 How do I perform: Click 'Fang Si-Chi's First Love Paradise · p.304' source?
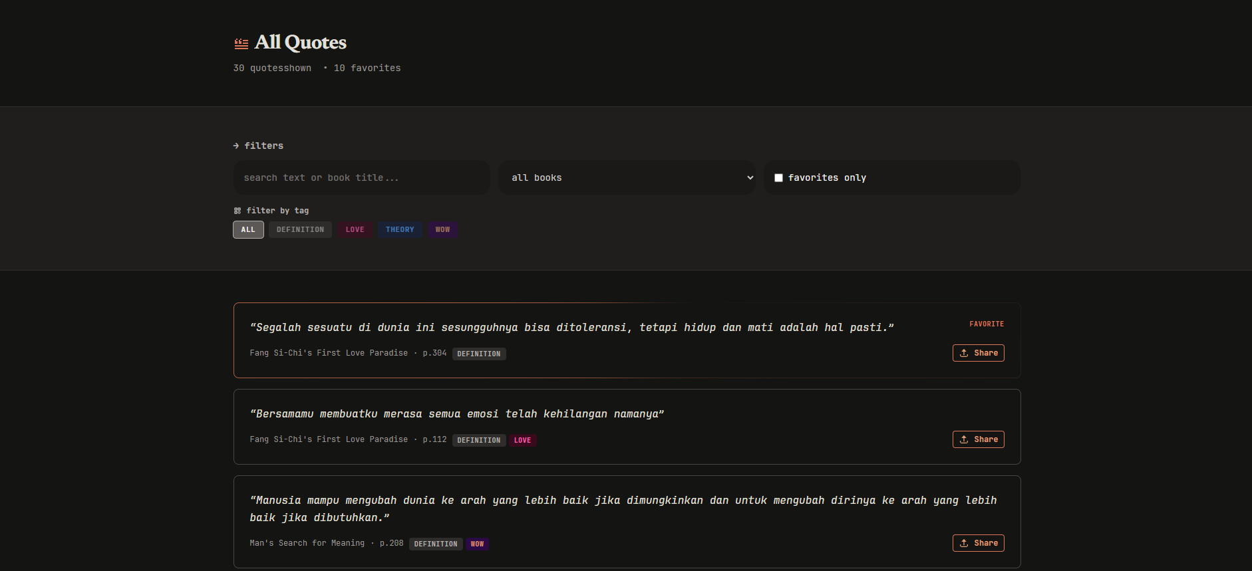348,353
